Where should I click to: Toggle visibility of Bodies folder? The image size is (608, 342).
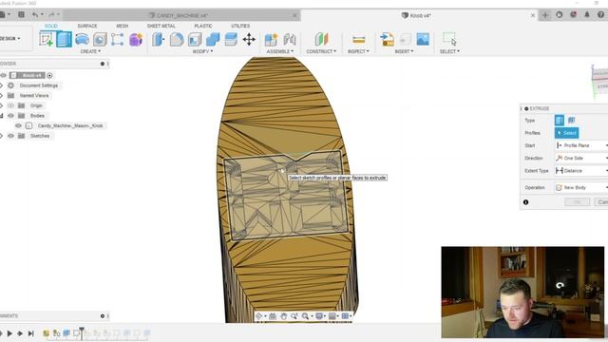[10, 116]
